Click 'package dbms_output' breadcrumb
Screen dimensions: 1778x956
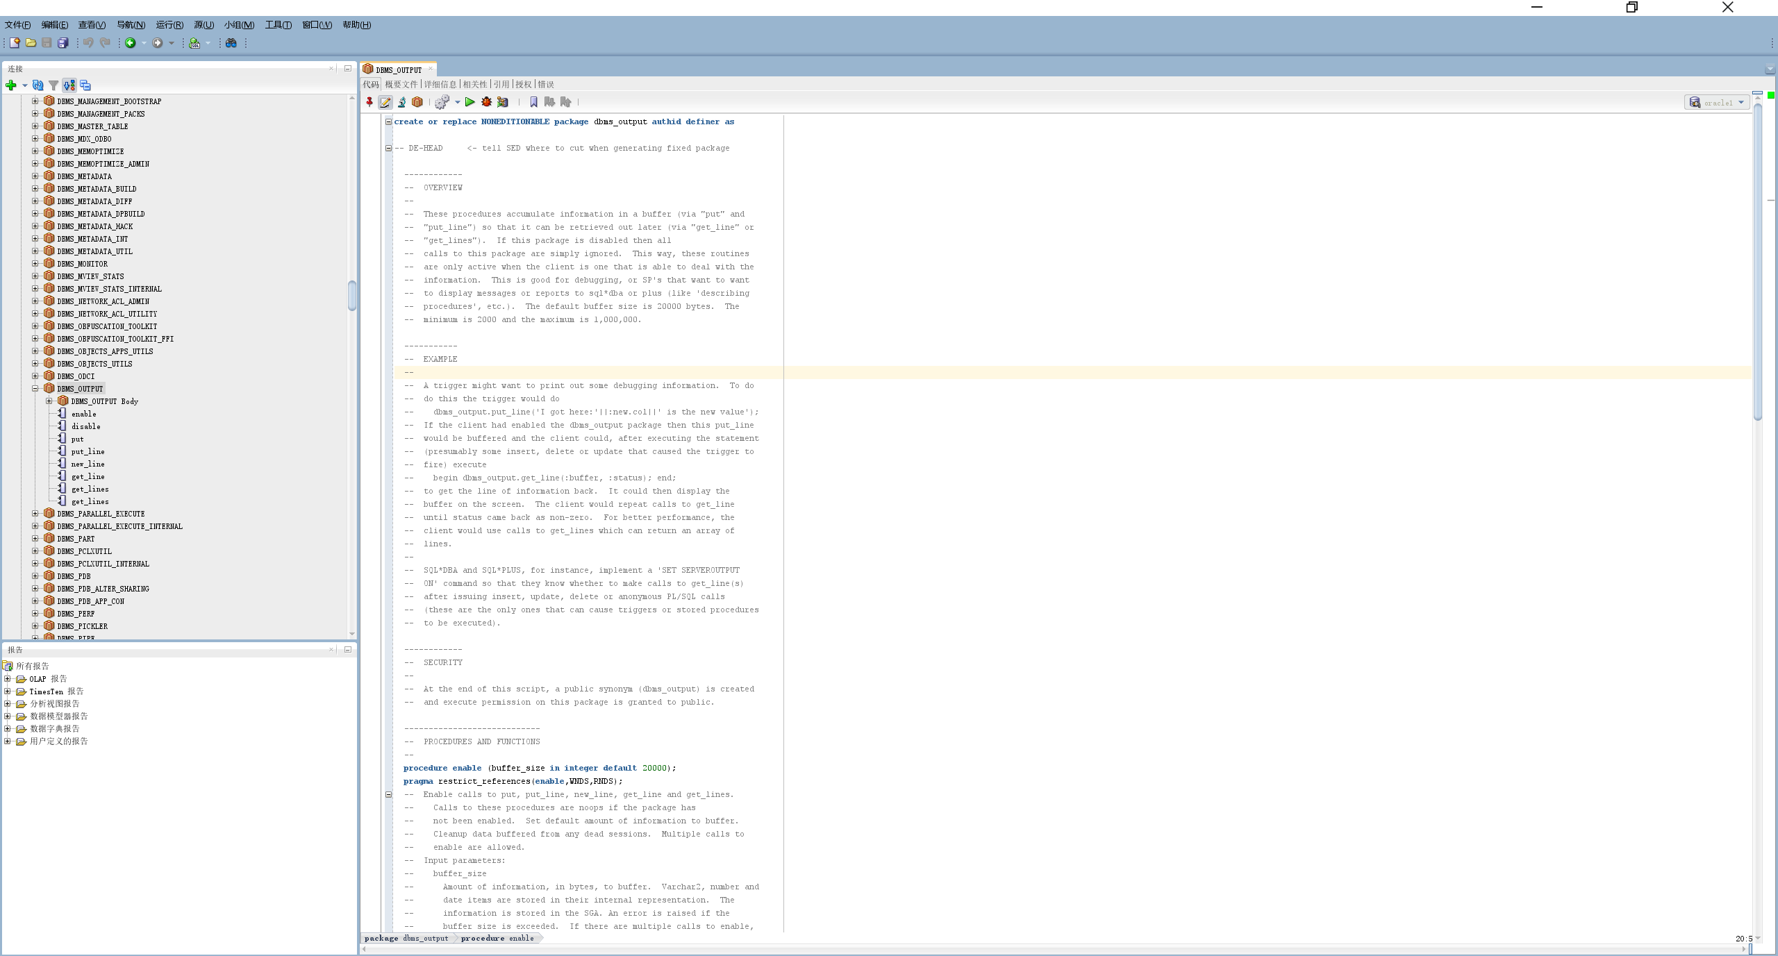(406, 938)
